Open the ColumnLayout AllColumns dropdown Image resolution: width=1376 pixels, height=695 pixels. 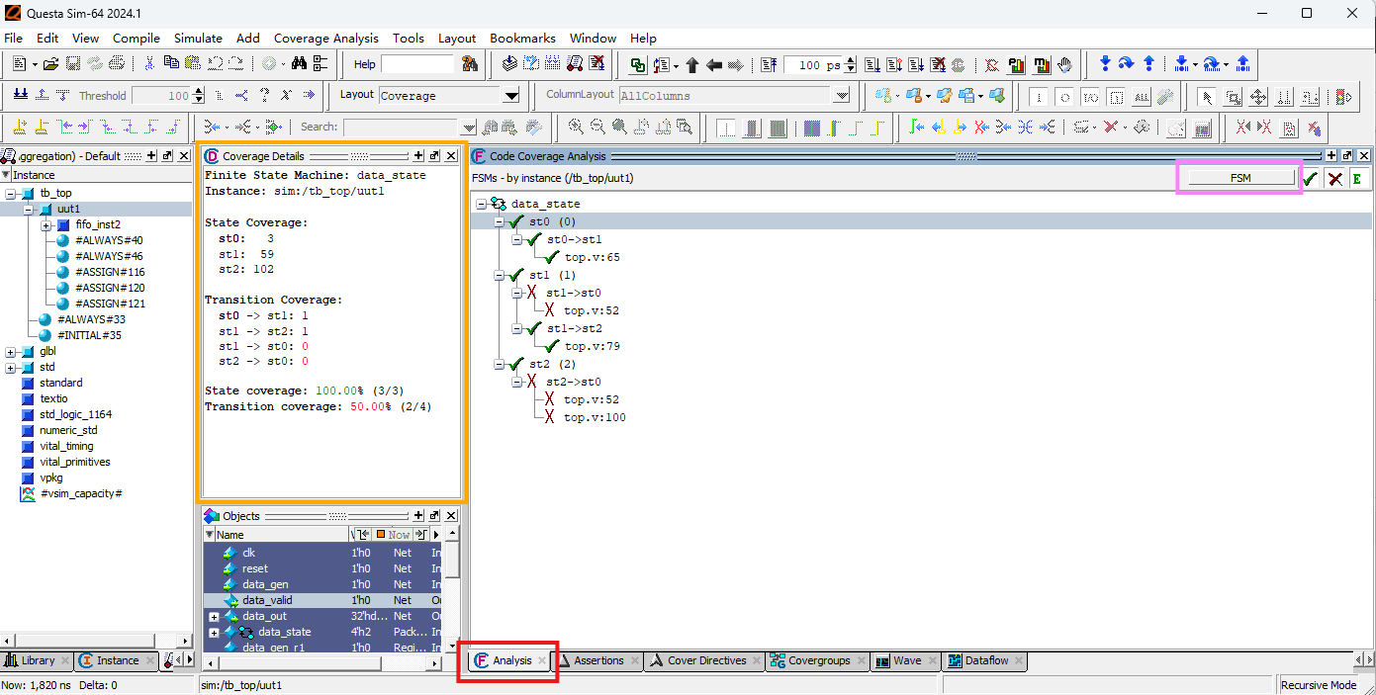[842, 96]
